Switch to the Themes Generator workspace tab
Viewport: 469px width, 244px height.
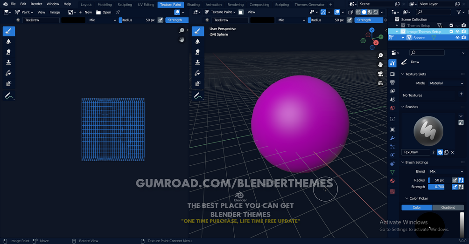coord(309,5)
